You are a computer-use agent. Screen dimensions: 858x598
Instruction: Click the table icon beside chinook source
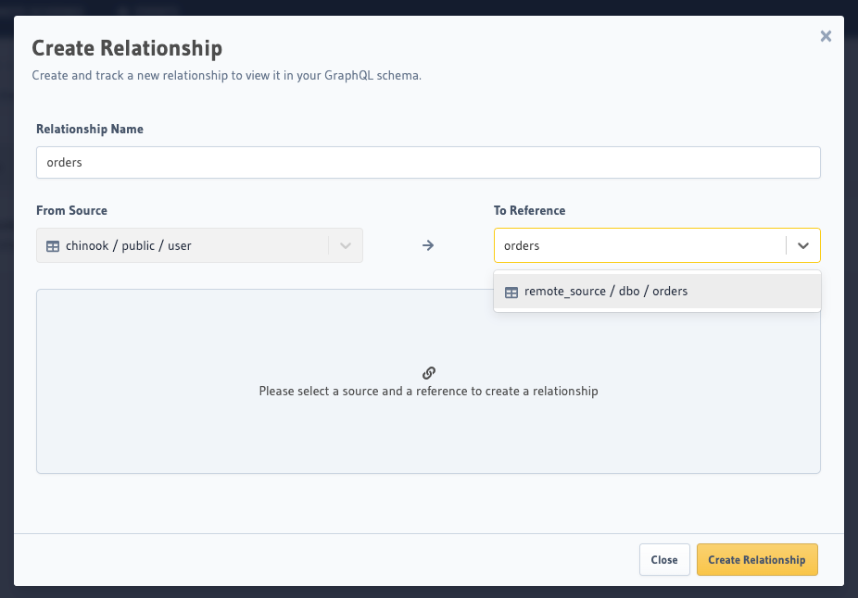53,244
